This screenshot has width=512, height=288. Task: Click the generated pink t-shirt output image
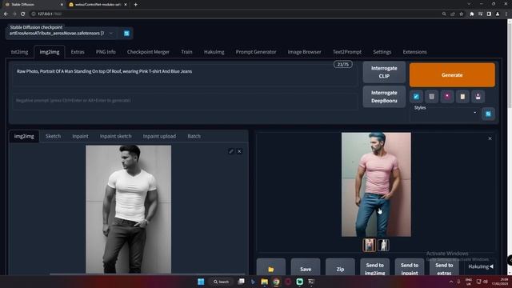pyautogui.click(x=376, y=185)
